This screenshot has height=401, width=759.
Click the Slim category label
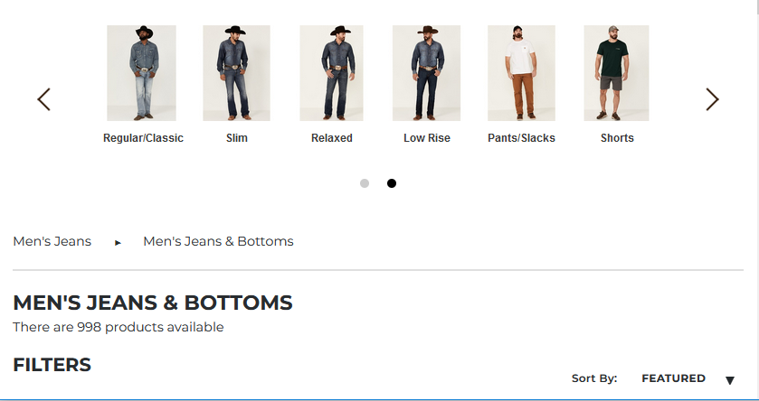237,138
